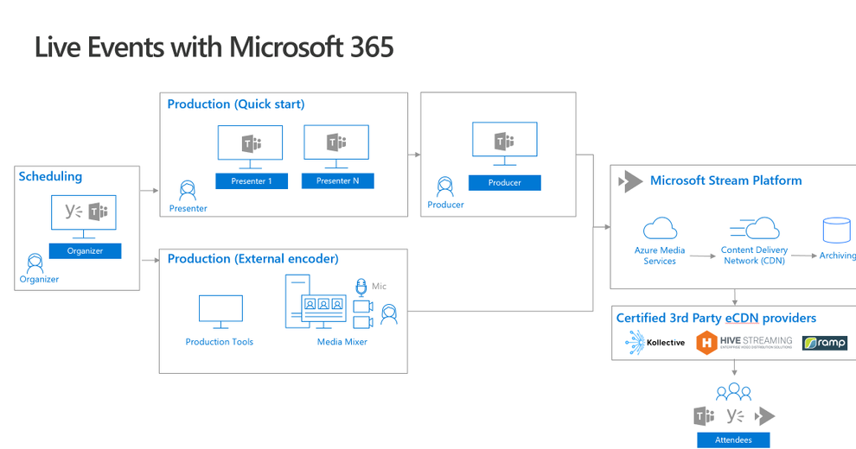Click the Organizer monitor icon in Scheduling
This screenshot has width=856, height=449.
click(x=84, y=217)
